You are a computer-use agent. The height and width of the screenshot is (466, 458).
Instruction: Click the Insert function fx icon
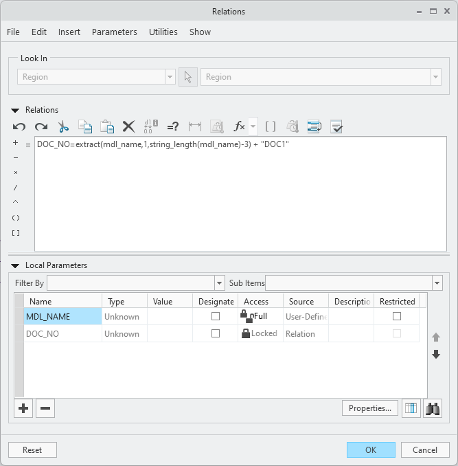point(239,126)
